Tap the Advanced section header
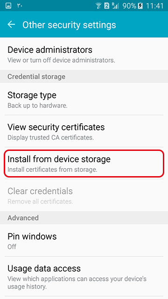The height and width of the screenshot is (299, 168). click(x=84, y=218)
